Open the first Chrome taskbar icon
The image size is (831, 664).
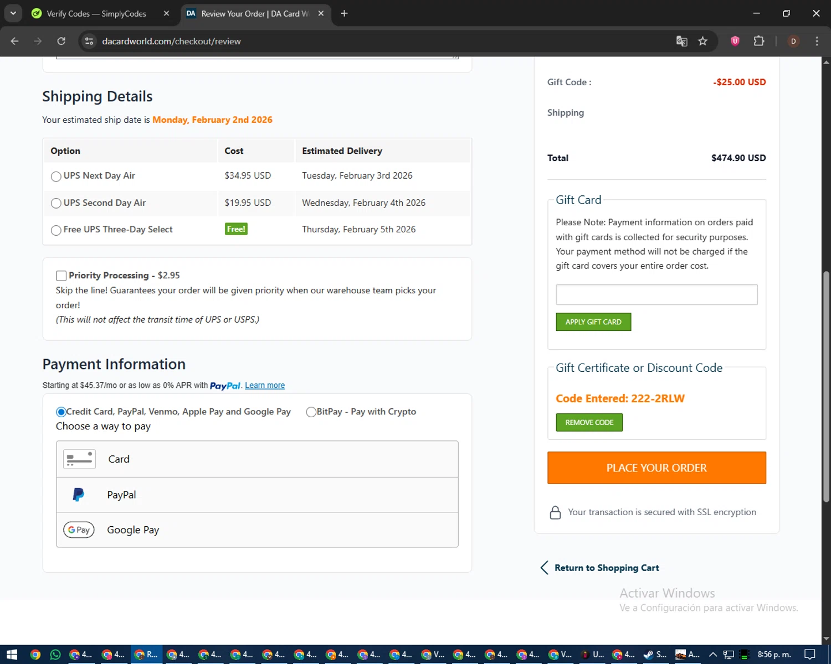[x=35, y=655]
